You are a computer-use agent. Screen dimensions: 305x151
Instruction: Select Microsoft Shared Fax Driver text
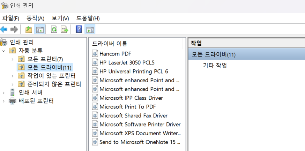(133, 116)
